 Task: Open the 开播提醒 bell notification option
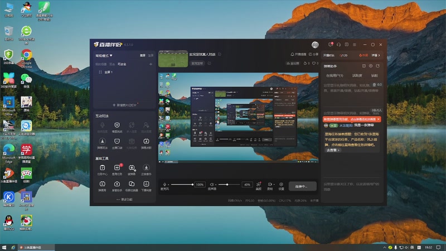point(298,54)
